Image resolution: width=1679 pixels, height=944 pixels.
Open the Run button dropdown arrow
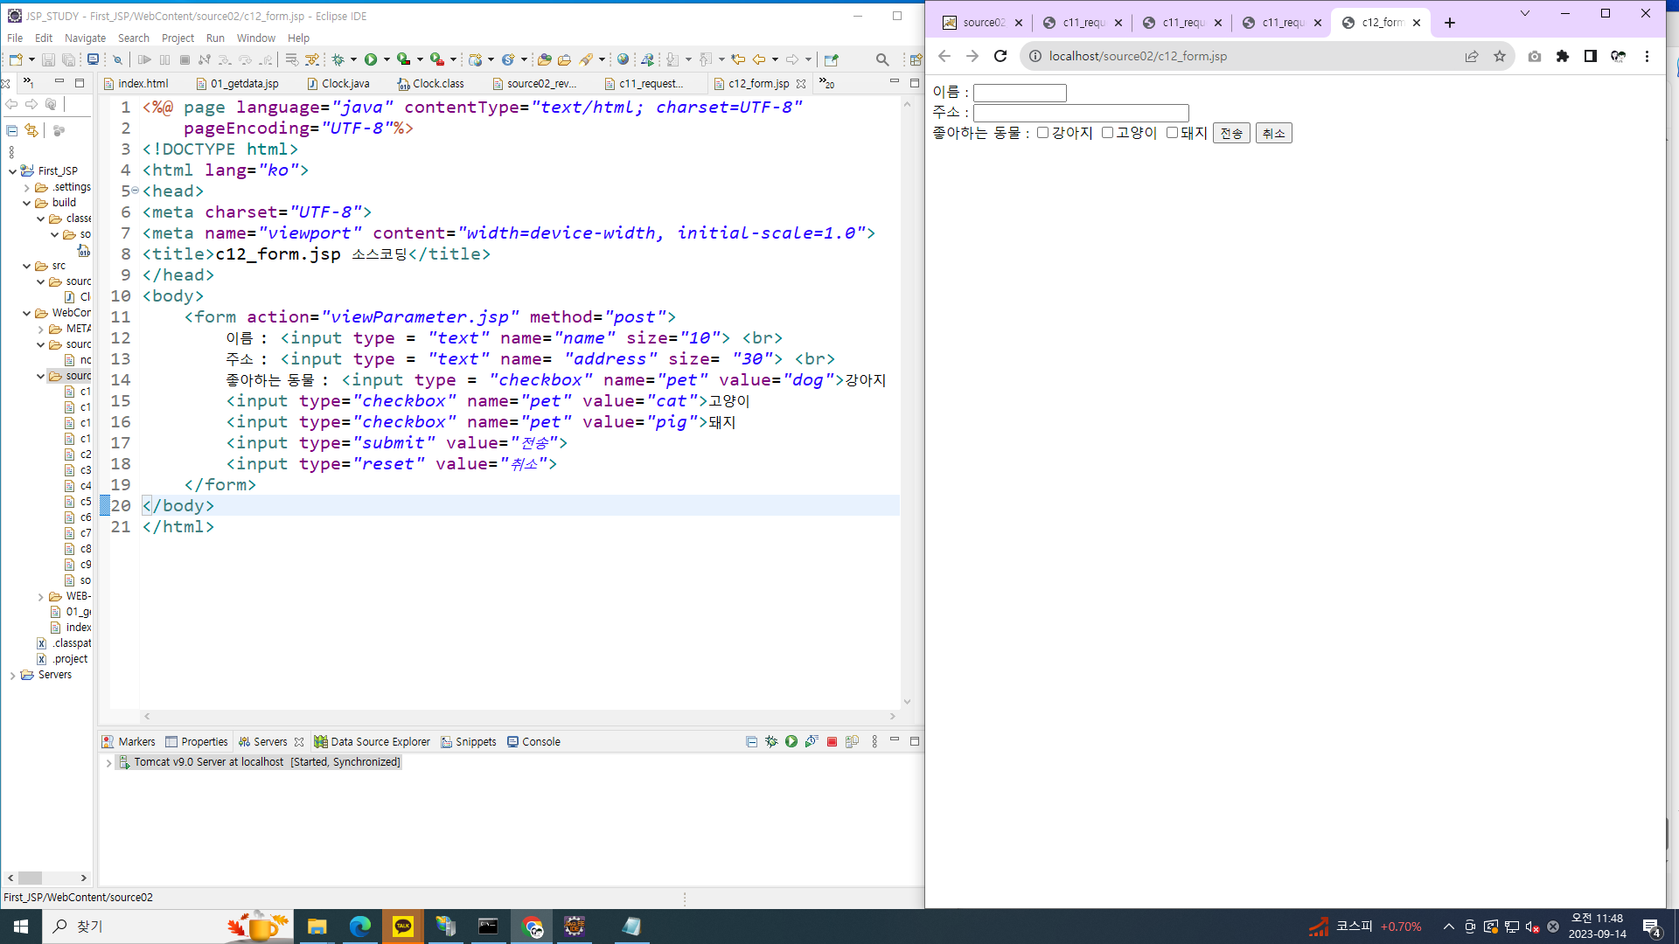click(387, 59)
